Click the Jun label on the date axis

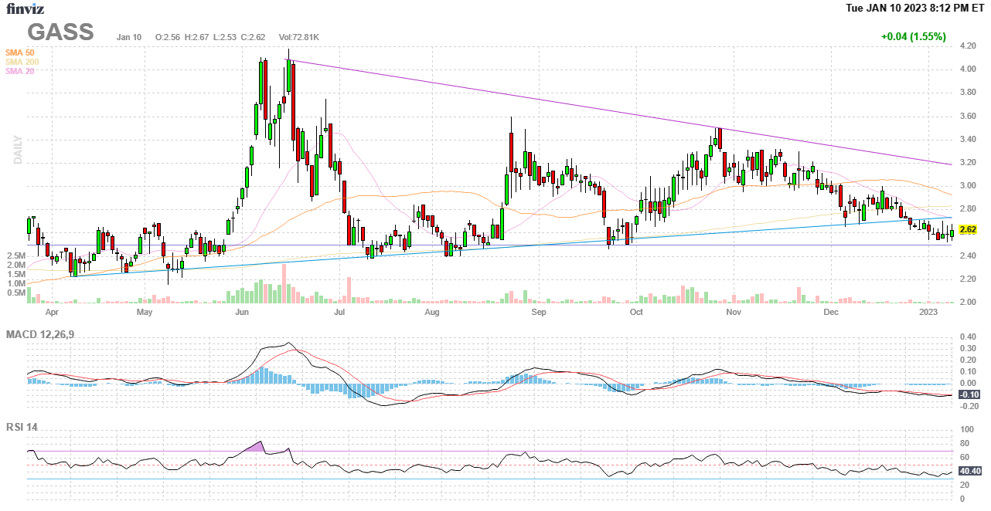[242, 313]
